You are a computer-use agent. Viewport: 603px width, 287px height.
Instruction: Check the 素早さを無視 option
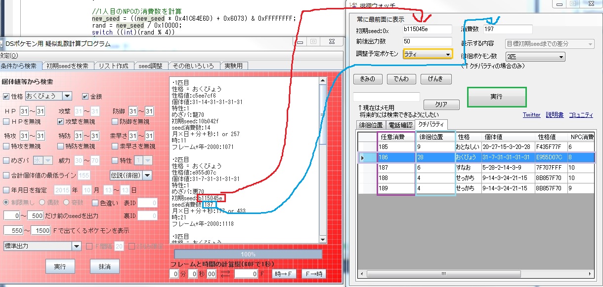(115, 146)
